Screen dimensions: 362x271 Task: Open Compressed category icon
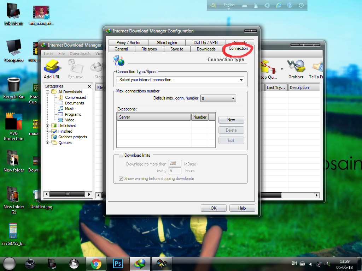(61, 97)
